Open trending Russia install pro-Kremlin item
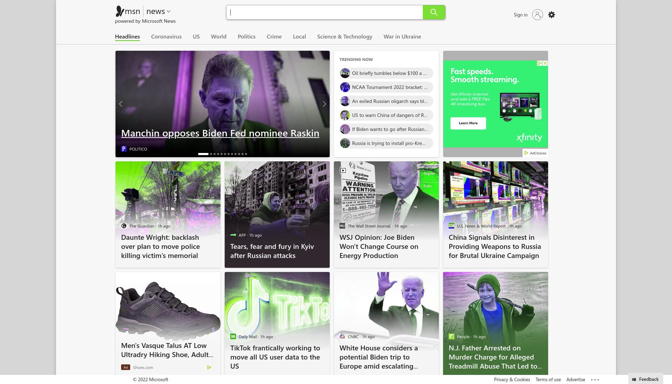Screen dimensions: 672x384 pos(386,143)
